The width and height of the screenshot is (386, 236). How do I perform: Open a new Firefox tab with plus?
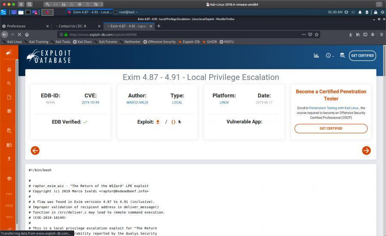click(159, 26)
